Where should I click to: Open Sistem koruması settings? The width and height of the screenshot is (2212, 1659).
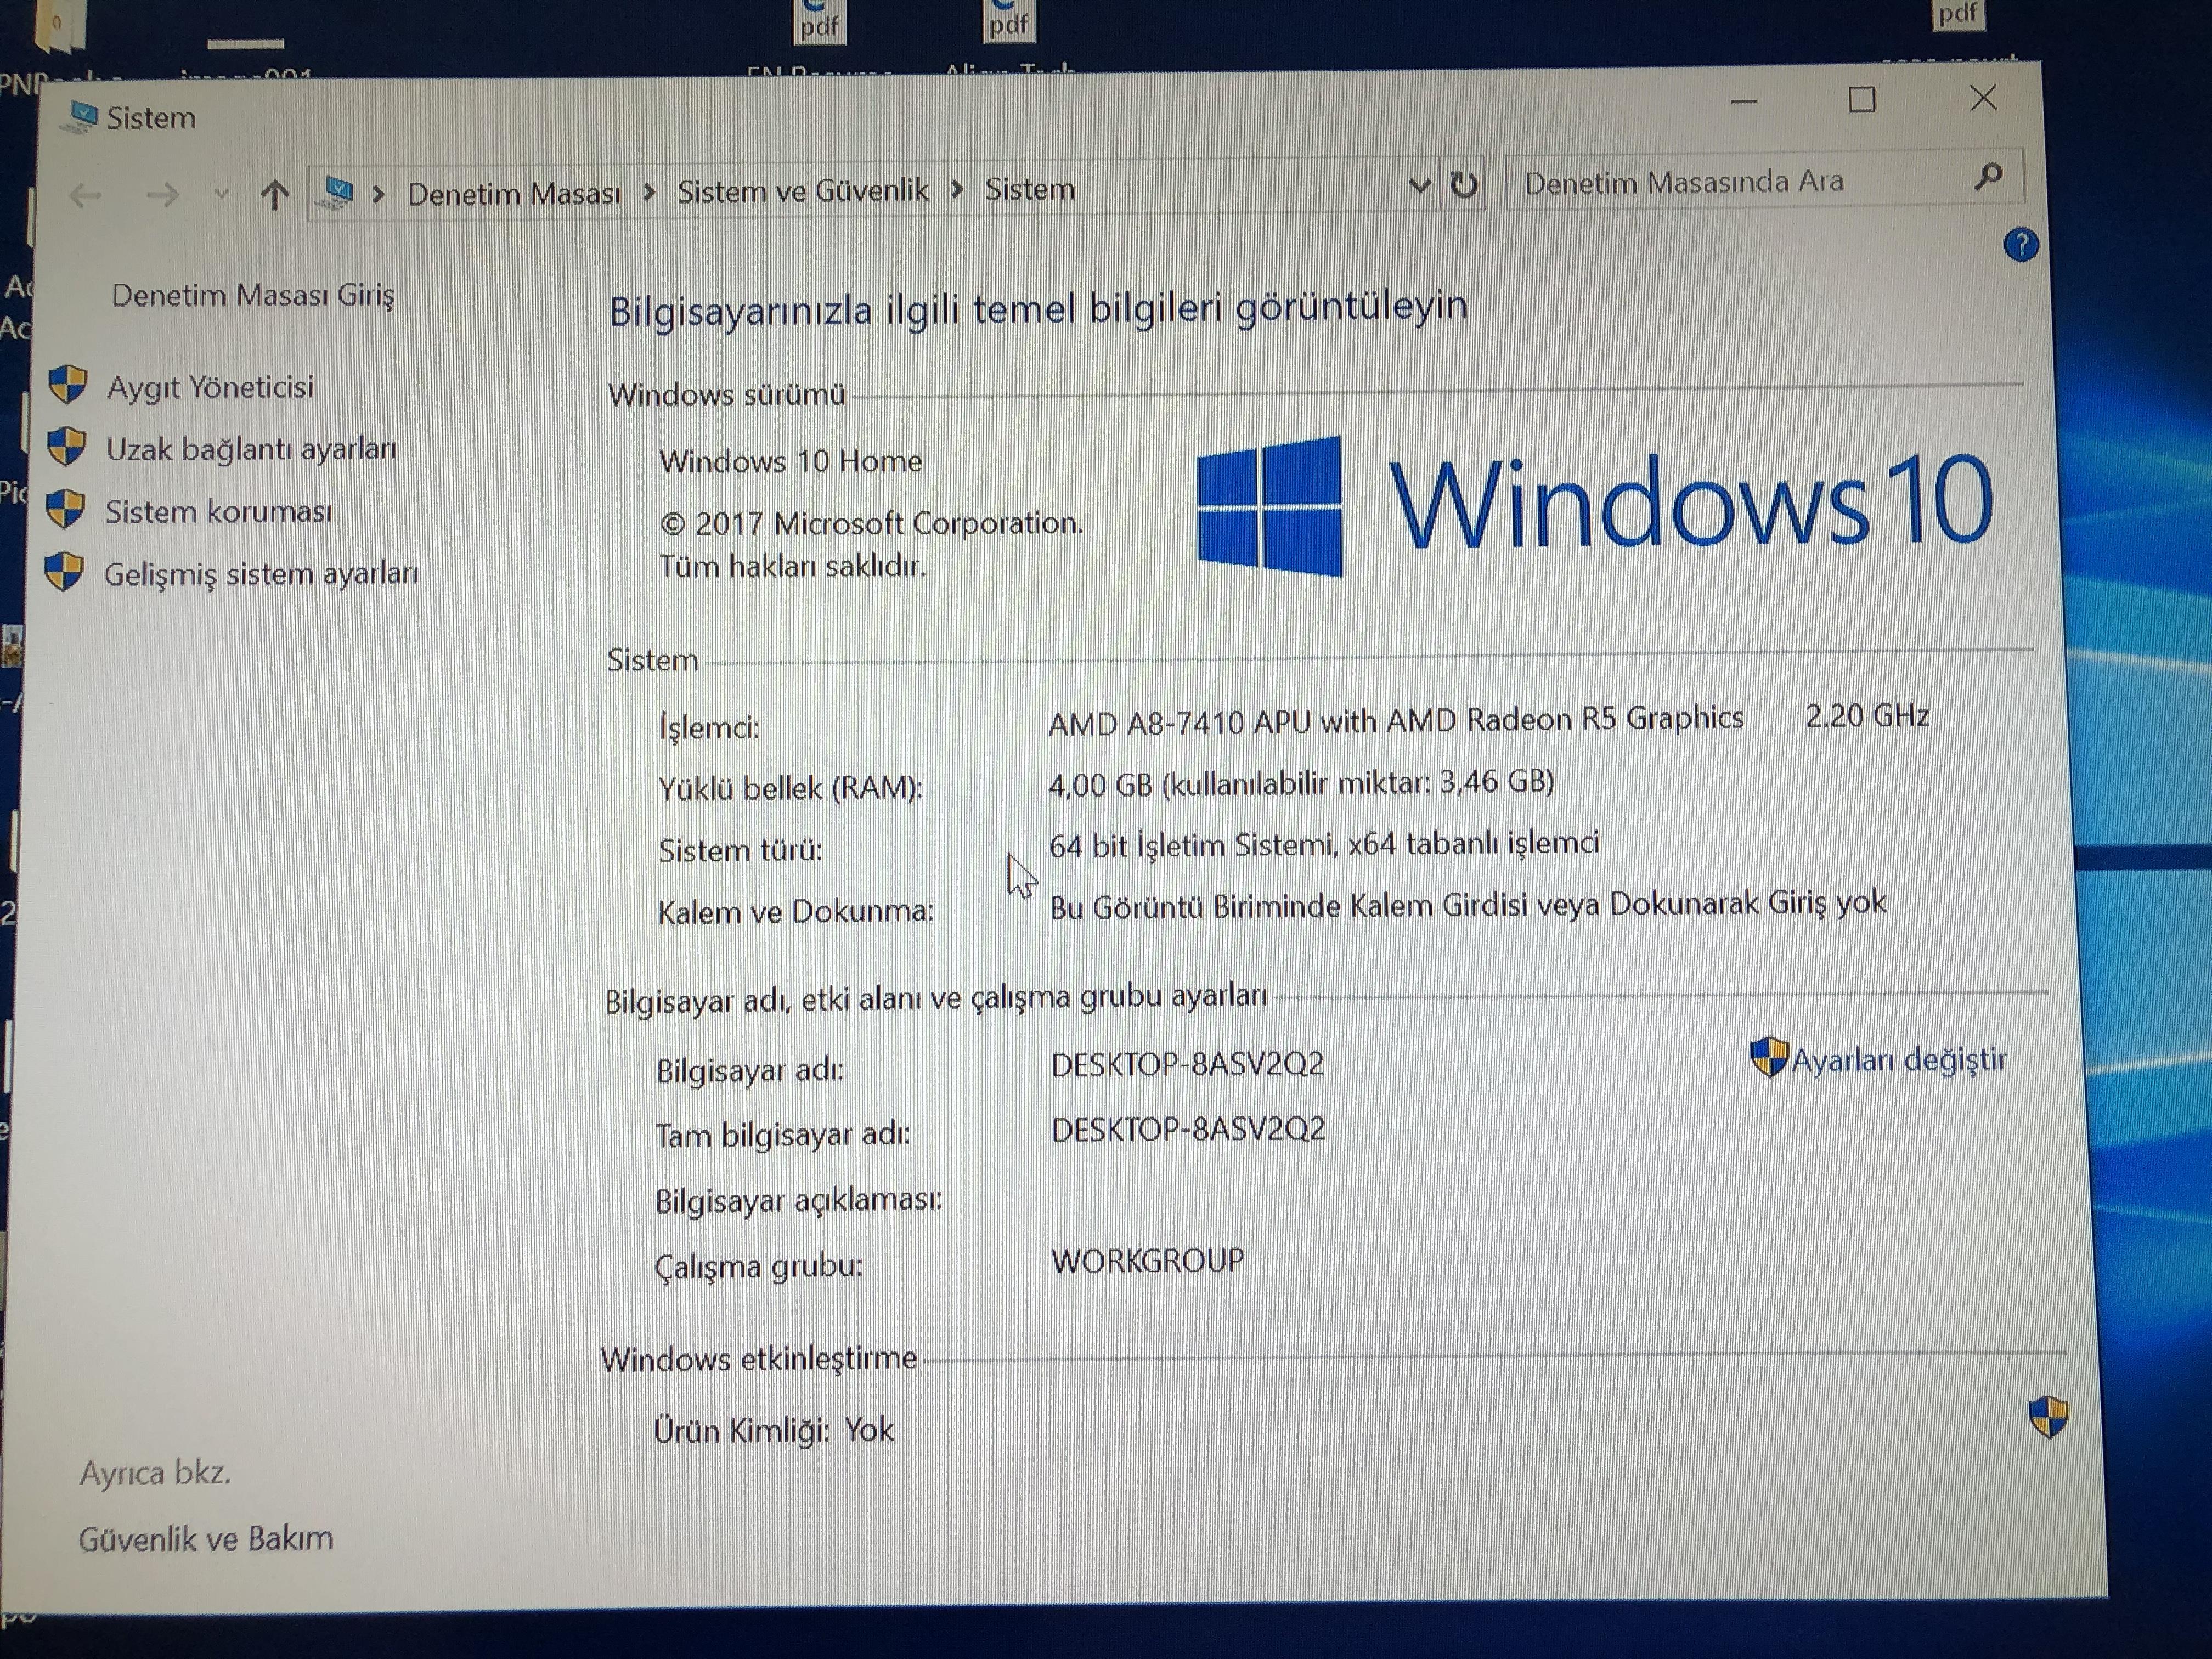coord(218,511)
